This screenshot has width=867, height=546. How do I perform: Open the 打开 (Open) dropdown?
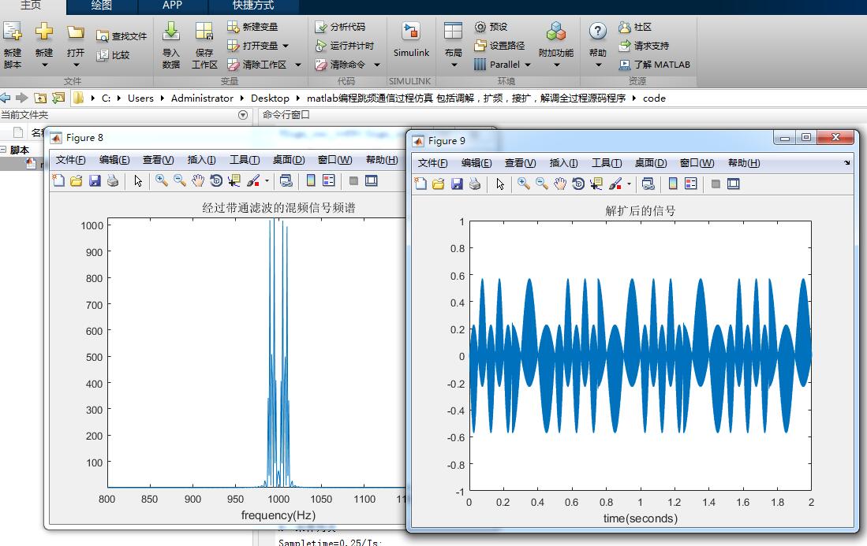tap(76, 65)
